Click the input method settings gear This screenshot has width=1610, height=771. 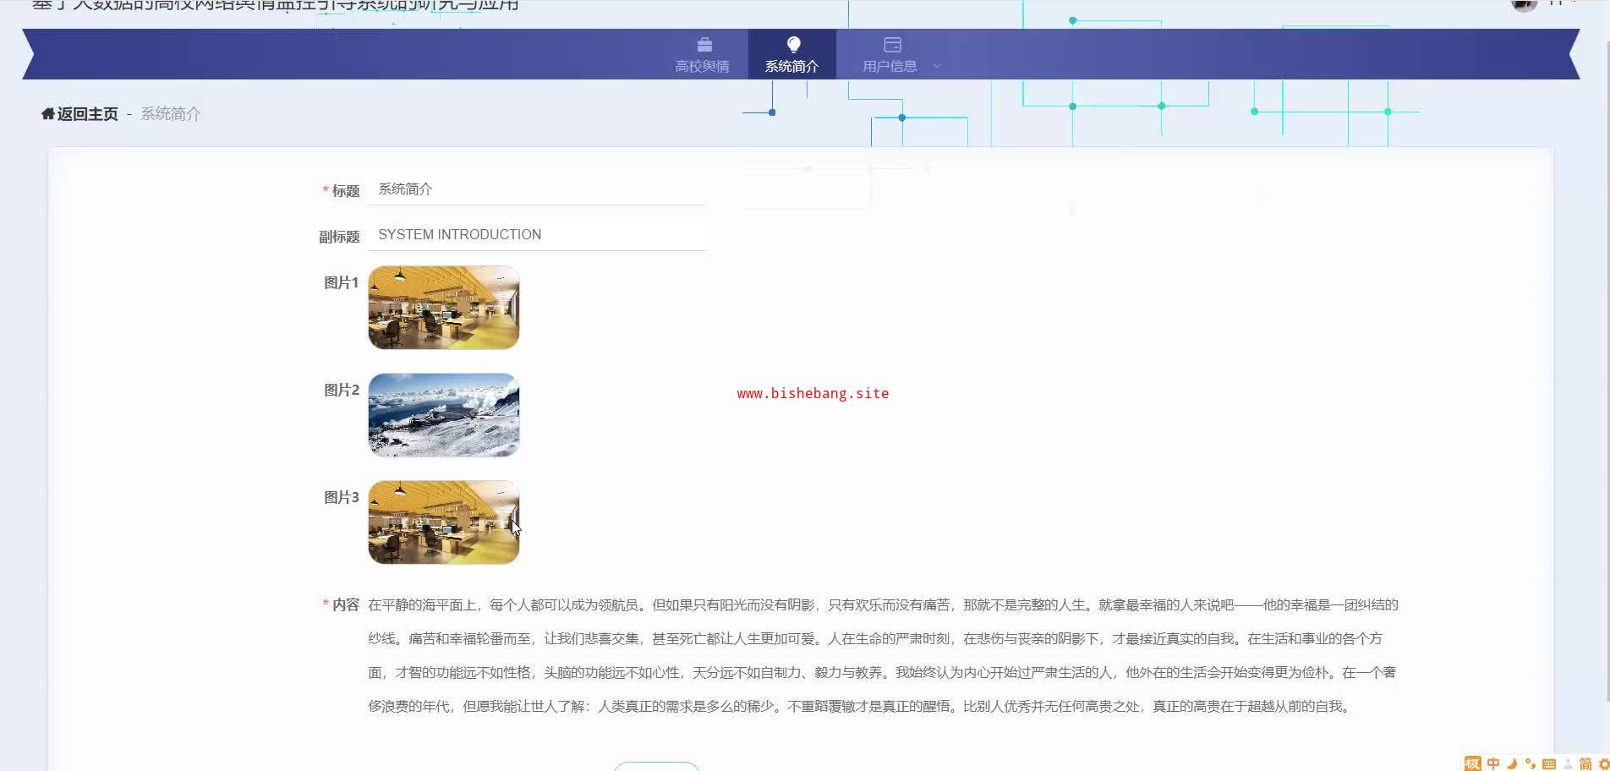point(1603,763)
